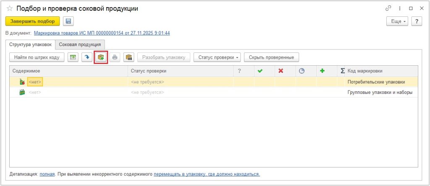Copy link using chain icon
The width and height of the screenshot is (430, 186).
[x=388, y=9]
